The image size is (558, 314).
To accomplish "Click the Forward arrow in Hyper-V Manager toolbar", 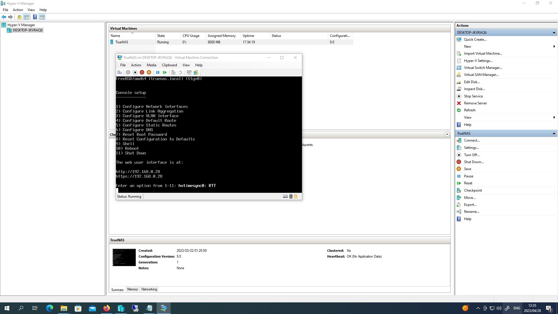I will point(10,17).
